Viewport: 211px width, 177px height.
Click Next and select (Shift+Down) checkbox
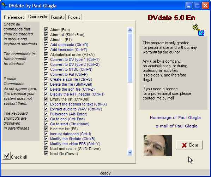[x=46, y=148]
